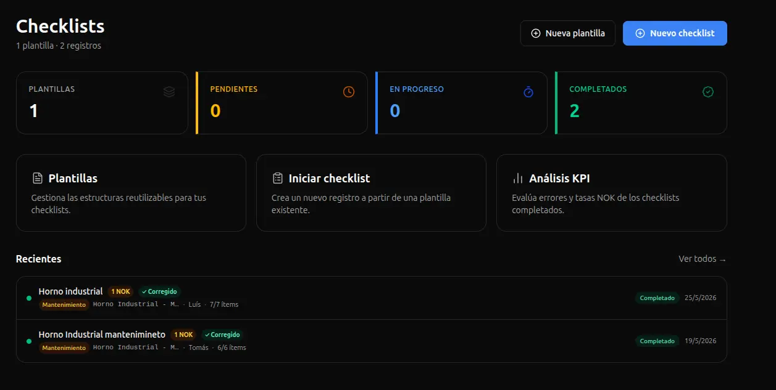Click the 6/6 ítems count

click(232, 347)
